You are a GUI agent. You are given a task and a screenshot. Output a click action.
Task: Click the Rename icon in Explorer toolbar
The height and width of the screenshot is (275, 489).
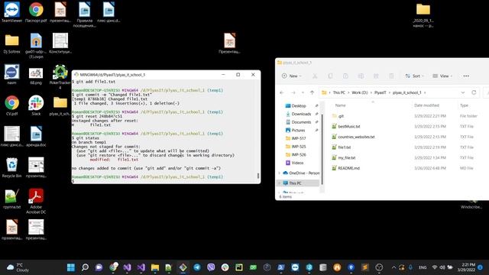pyautogui.click(x=361, y=76)
